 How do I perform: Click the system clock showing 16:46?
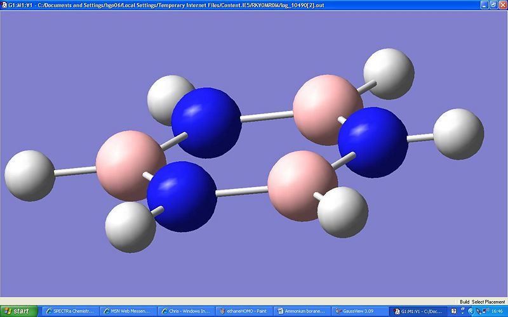pyautogui.click(x=497, y=311)
